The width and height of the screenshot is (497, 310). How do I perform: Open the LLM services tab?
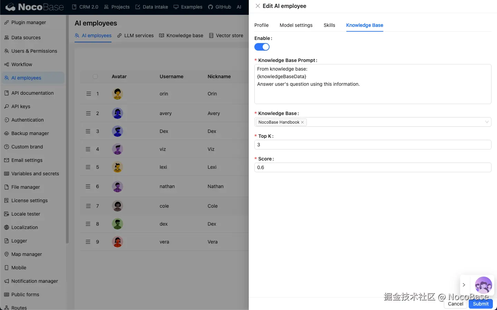(135, 35)
